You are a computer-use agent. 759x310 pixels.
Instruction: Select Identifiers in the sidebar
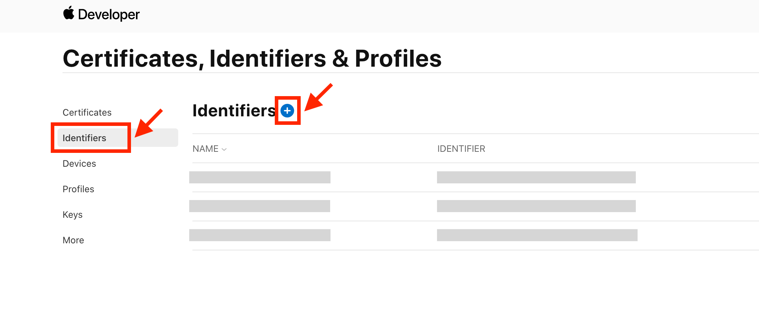(84, 138)
